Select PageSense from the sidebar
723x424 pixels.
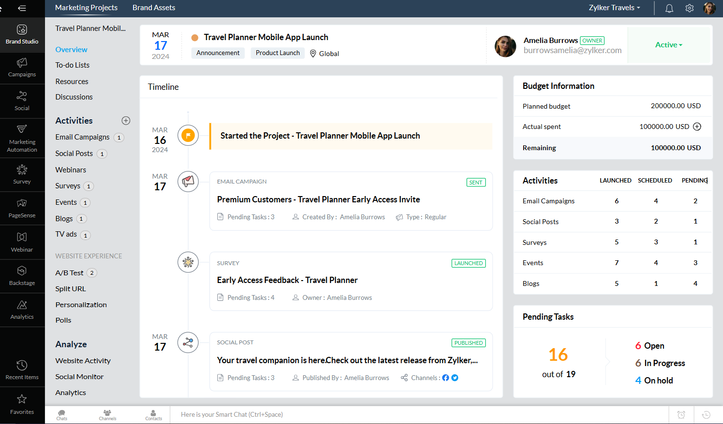coord(22,208)
